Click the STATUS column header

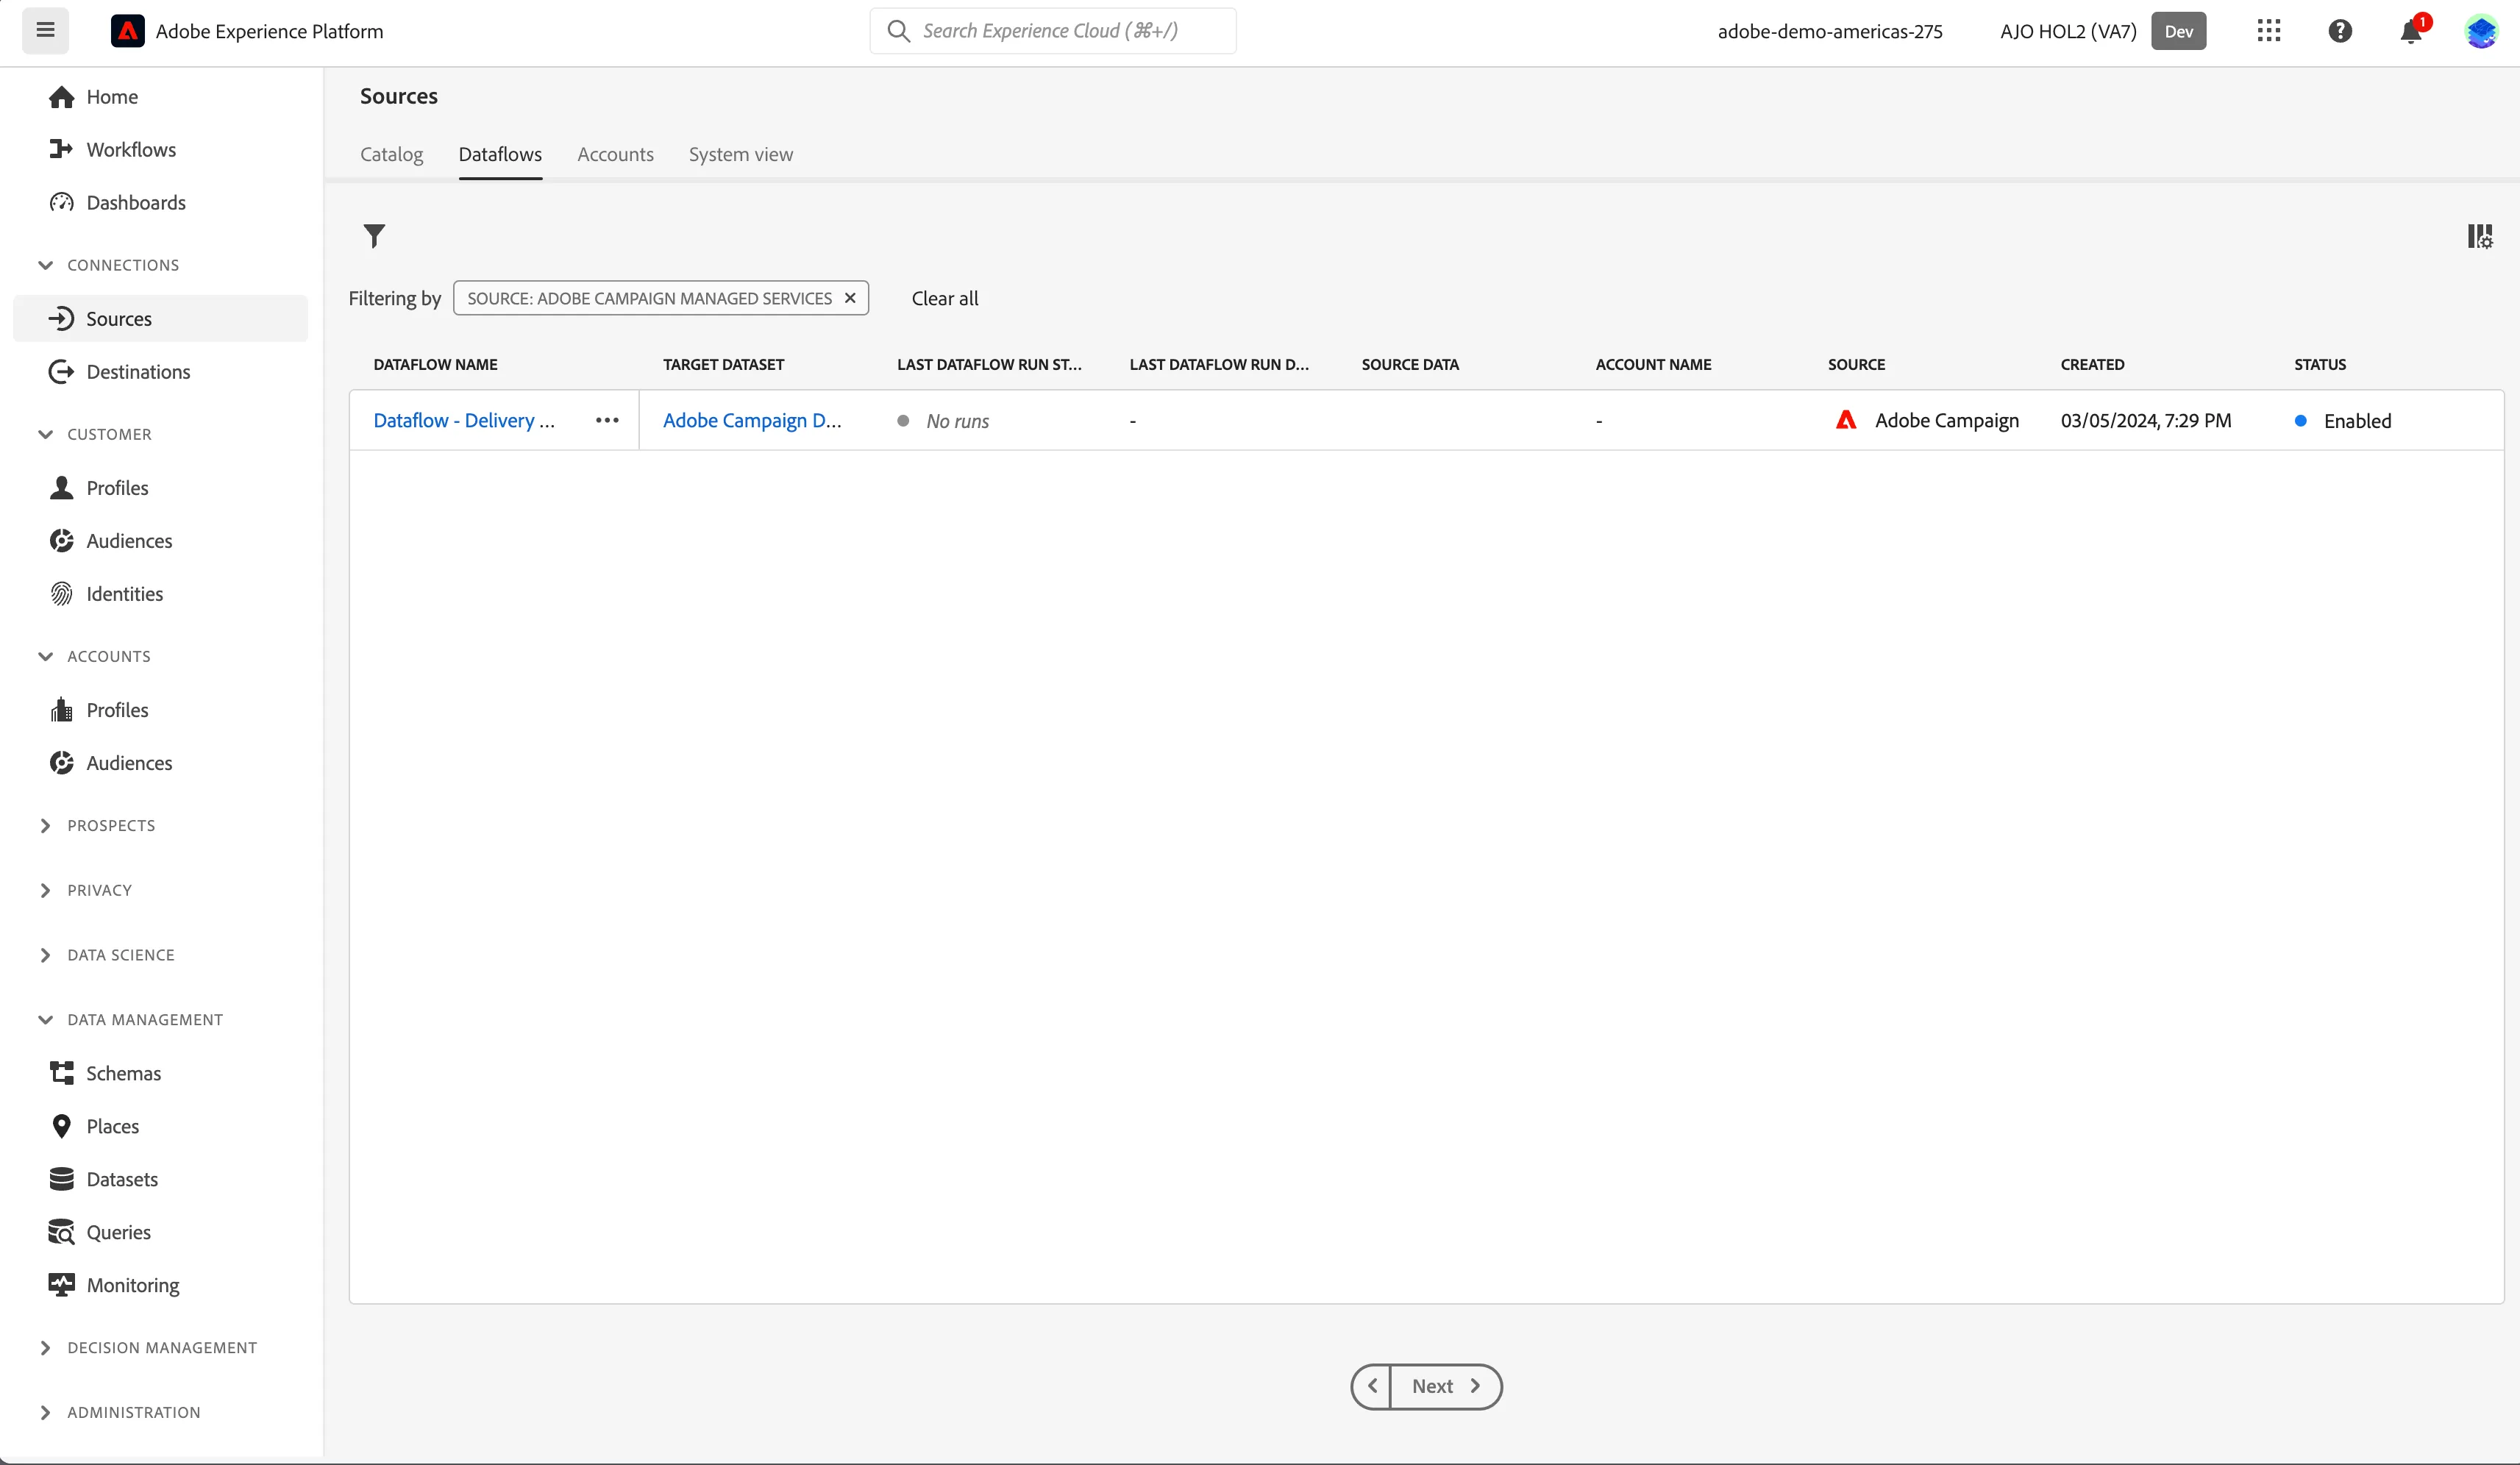pos(2319,364)
